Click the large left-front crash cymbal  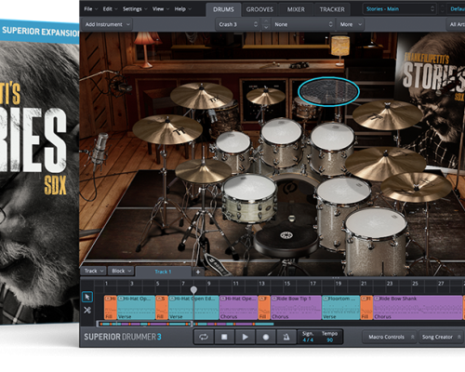pyautogui.click(x=167, y=129)
